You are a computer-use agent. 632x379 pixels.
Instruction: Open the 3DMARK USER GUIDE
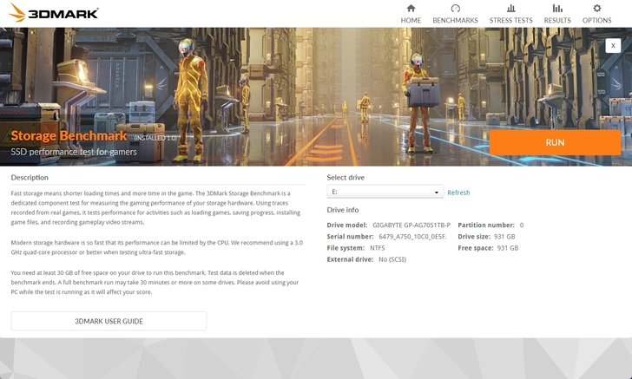pyautogui.click(x=109, y=321)
